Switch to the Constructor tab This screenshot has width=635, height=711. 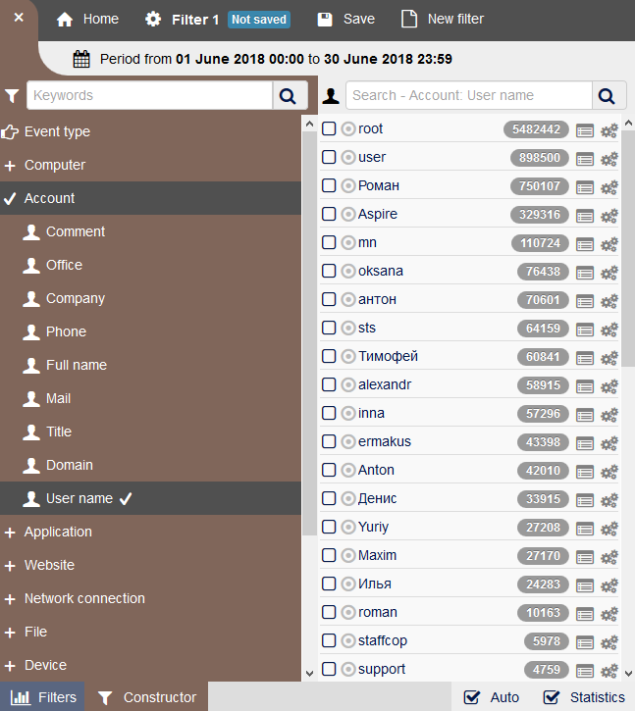(146, 697)
